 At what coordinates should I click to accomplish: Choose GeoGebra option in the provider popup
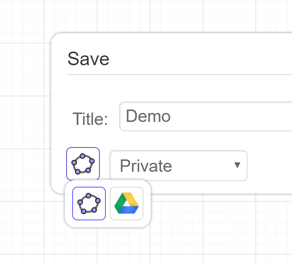tap(89, 203)
